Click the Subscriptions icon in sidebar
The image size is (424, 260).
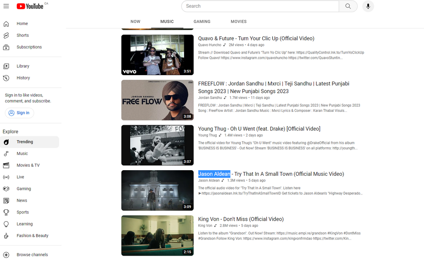coord(6,47)
